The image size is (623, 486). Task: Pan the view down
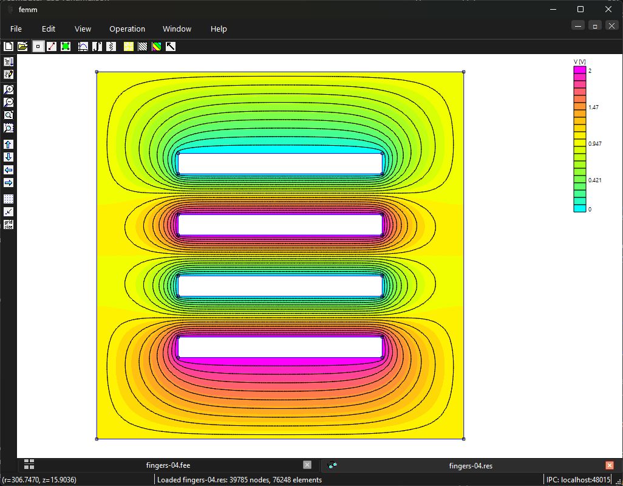[x=9, y=157]
